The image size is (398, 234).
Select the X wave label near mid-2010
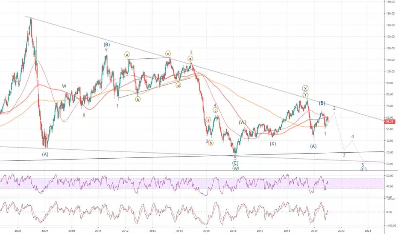[x=84, y=115]
